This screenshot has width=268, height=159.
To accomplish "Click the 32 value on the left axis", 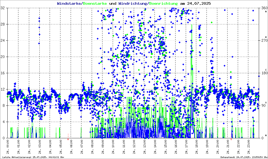I will [3, 8].
